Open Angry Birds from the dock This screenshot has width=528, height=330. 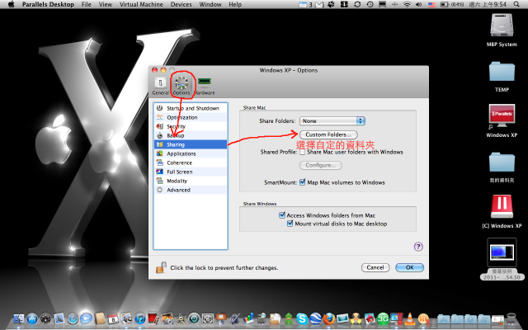(x=370, y=318)
